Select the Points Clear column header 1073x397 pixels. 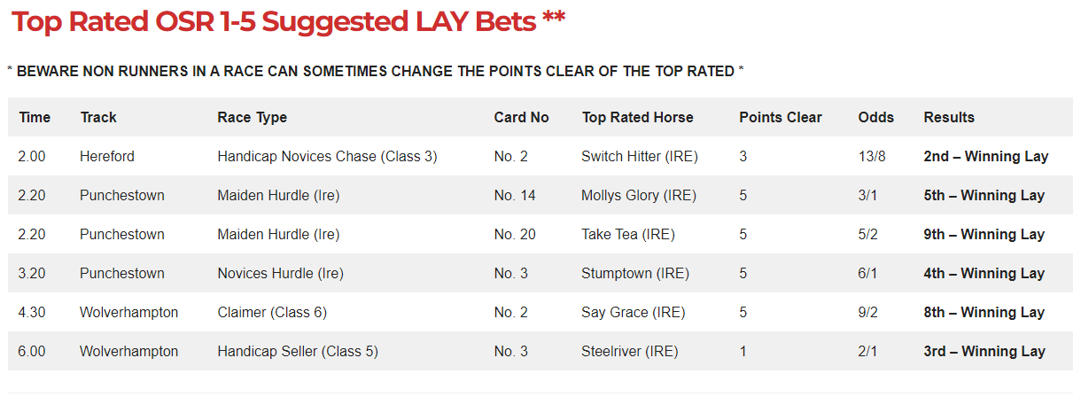(x=781, y=117)
